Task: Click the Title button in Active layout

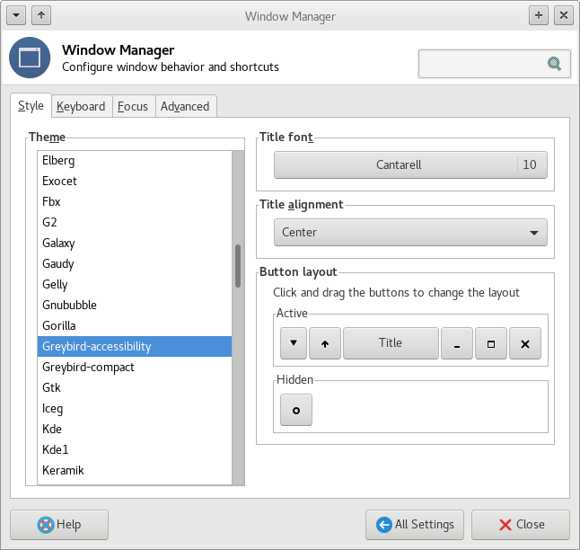Action: point(391,343)
